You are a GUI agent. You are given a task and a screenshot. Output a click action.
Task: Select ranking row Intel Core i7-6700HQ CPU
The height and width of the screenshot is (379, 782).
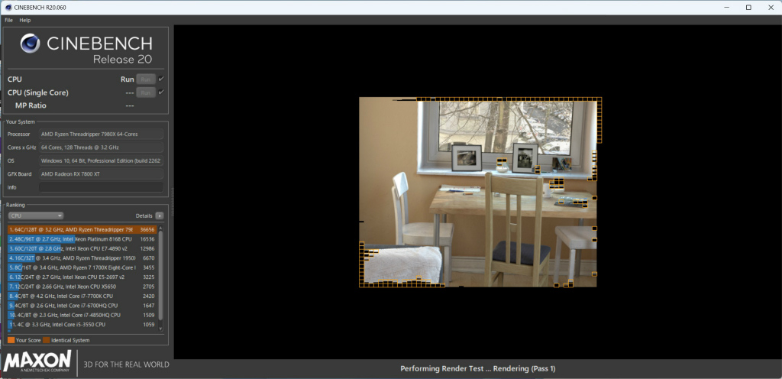point(82,306)
